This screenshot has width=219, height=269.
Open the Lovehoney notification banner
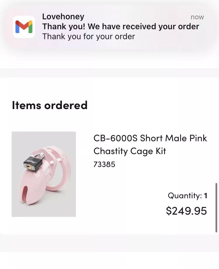pos(109,27)
